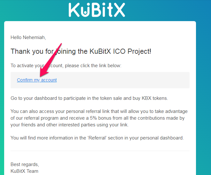Click the your friends and other interested parties line

coord(70,125)
